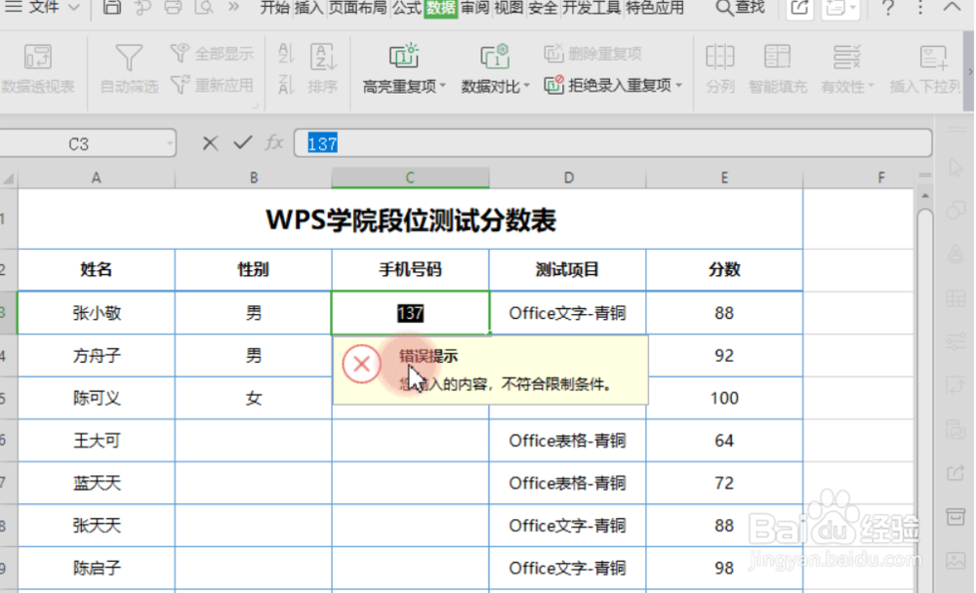Select the 数据 ribbon tab
Screen dimensions: 976x593
(441, 8)
